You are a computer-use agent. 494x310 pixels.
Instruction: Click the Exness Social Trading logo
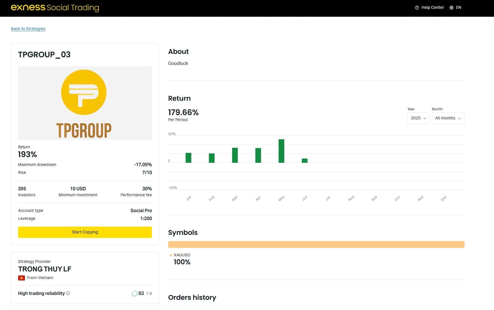click(x=55, y=8)
